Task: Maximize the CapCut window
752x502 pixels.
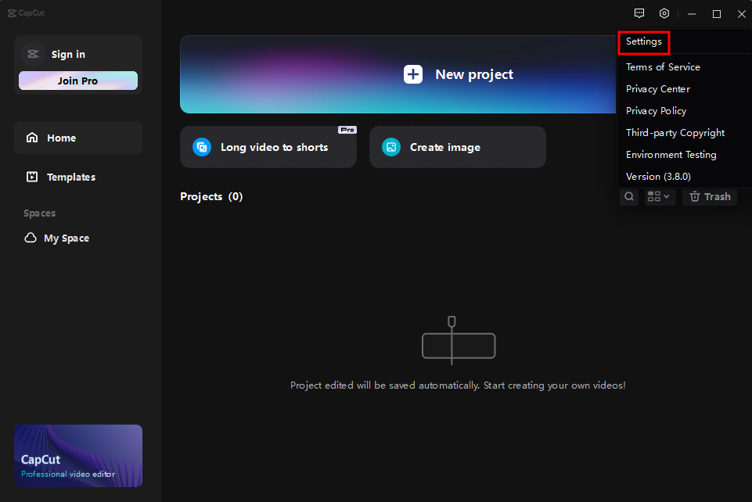Action: pyautogui.click(x=717, y=14)
